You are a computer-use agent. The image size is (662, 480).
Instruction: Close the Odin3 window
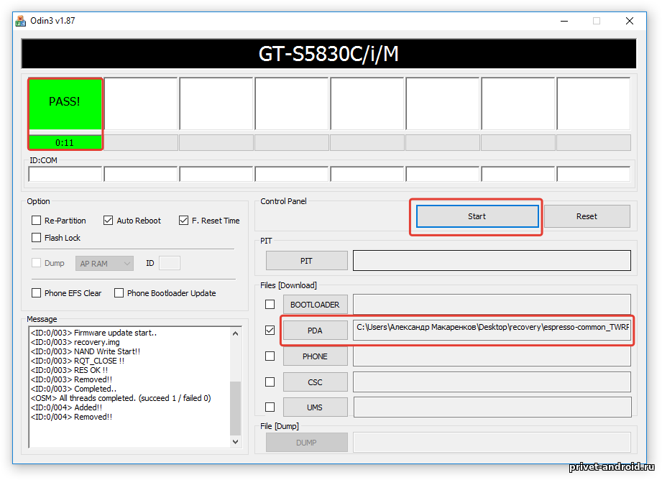click(x=630, y=21)
